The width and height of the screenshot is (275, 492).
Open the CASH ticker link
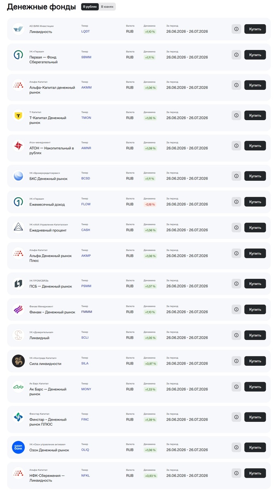[x=85, y=230]
